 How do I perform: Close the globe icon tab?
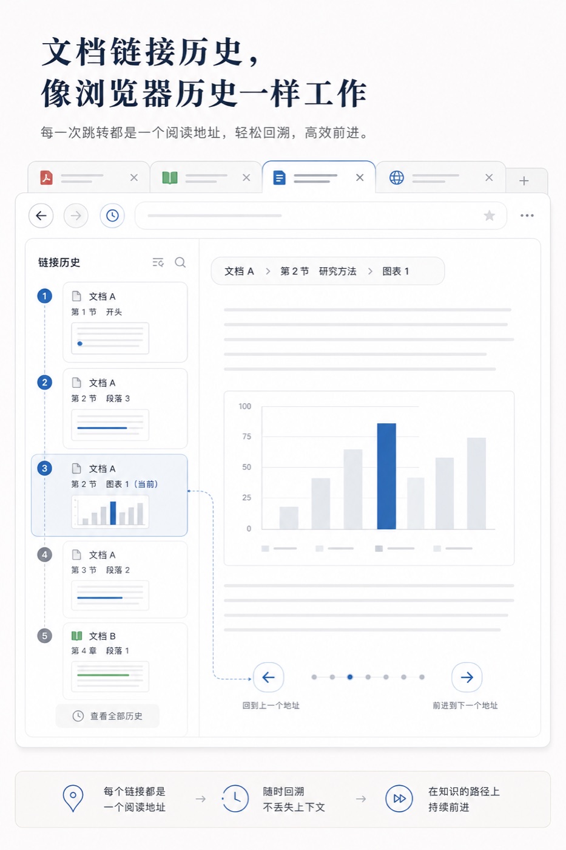point(489,177)
